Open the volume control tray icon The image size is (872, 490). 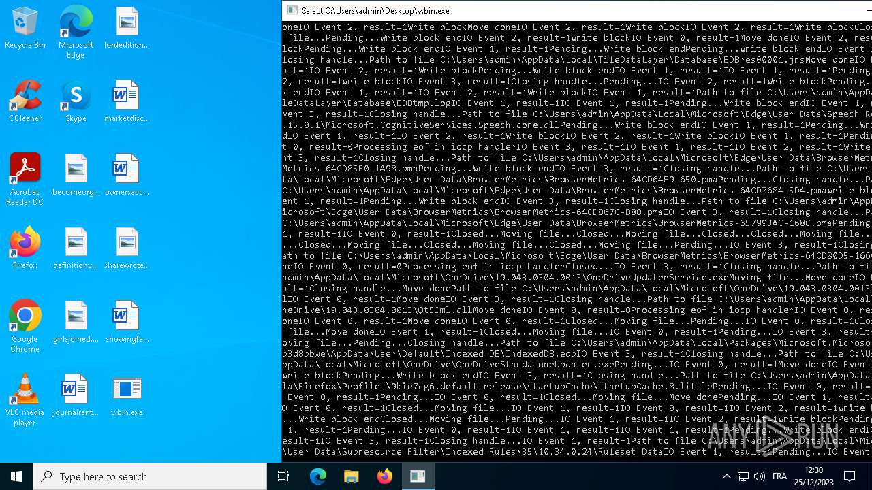click(x=760, y=476)
